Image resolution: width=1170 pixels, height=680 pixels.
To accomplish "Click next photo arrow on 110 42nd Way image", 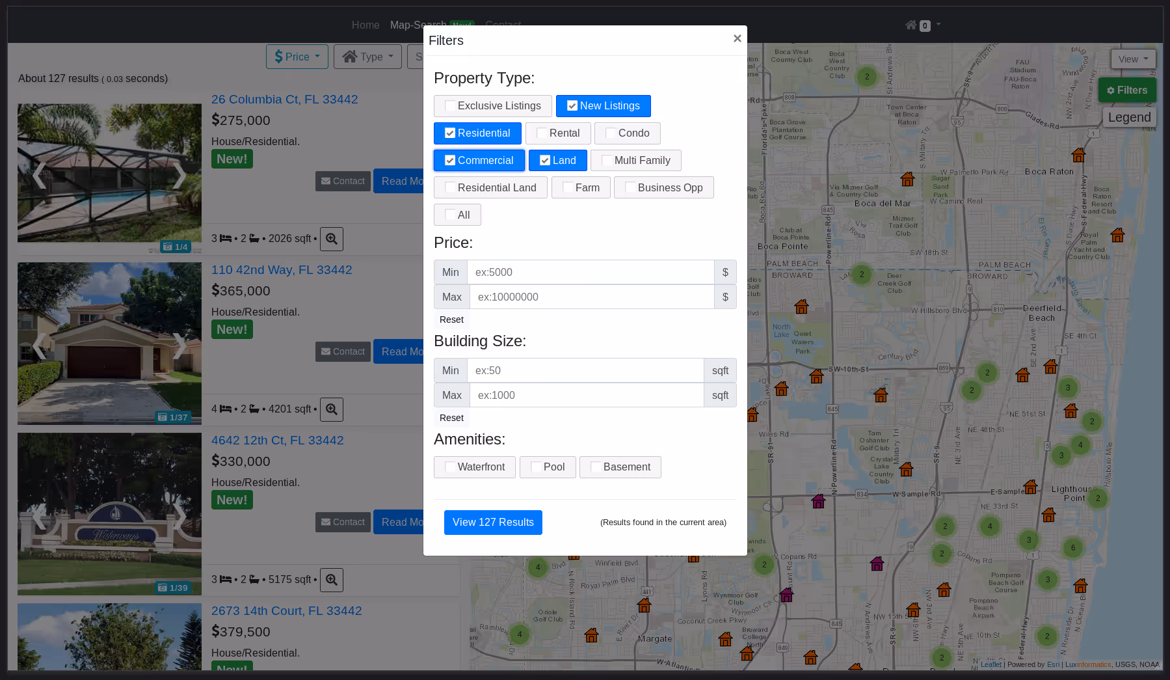I will (x=179, y=346).
